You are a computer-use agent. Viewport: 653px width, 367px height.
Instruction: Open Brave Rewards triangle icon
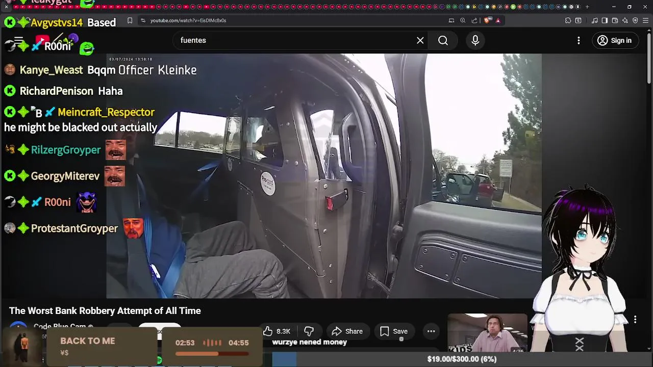pos(498,20)
